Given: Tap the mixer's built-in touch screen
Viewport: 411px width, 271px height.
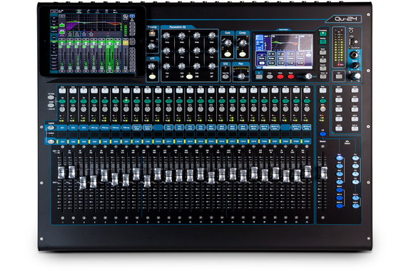Looking at the screenshot, I should coord(283,51).
